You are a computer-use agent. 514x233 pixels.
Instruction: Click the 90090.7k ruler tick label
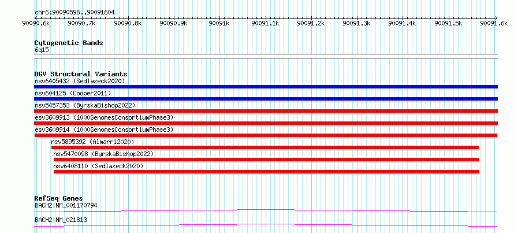click(81, 23)
